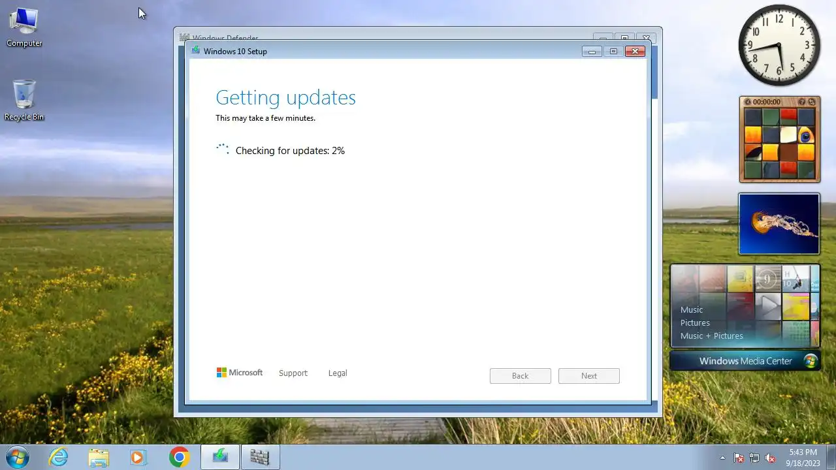Open the Computer desktop icon

[24, 27]
